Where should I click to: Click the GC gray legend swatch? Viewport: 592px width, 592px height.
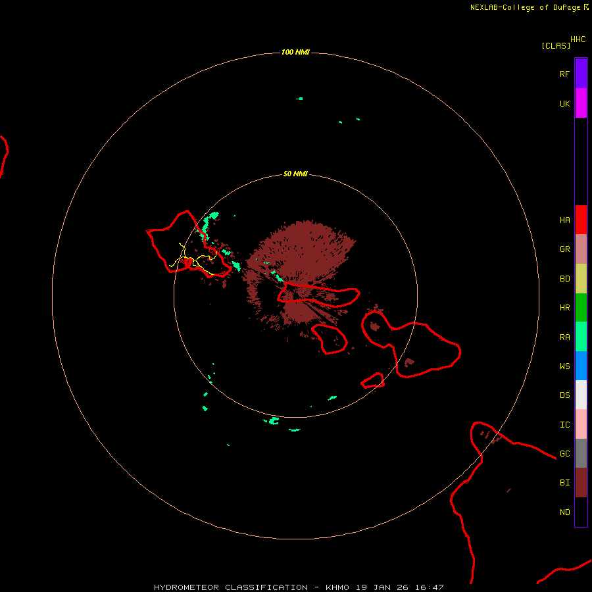(581, 453)
